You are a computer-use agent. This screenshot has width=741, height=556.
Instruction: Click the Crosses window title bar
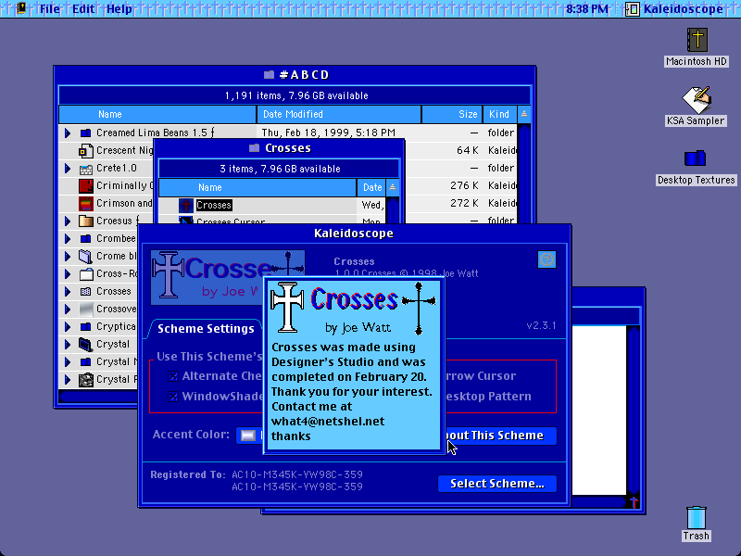click(x=280, y=148)
